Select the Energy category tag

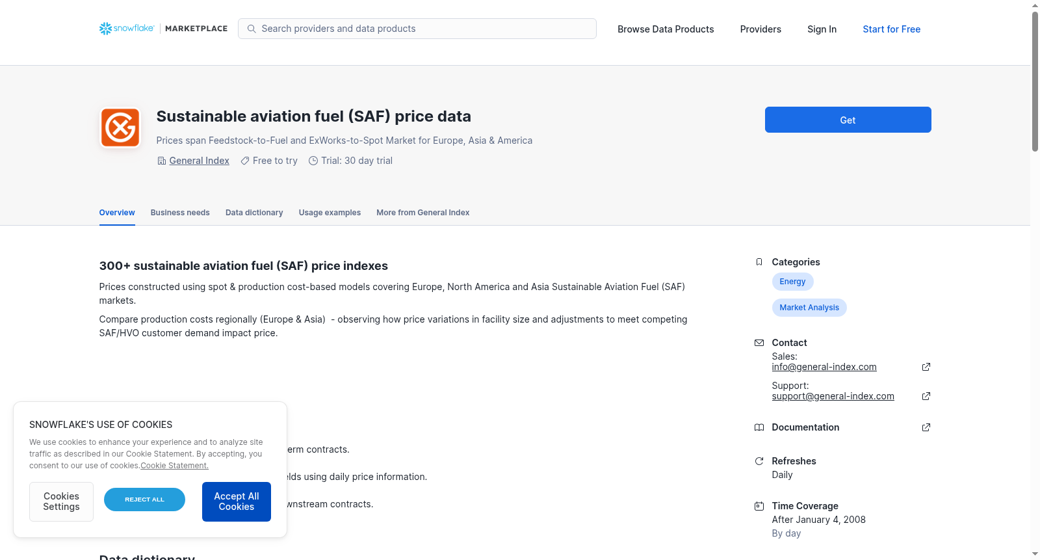[792, 282]
